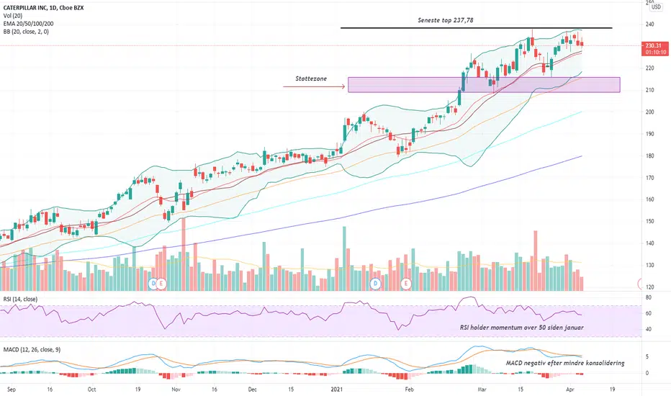Click the October earnings E marker
671x396 pixels.
click(x=161, y=284)
